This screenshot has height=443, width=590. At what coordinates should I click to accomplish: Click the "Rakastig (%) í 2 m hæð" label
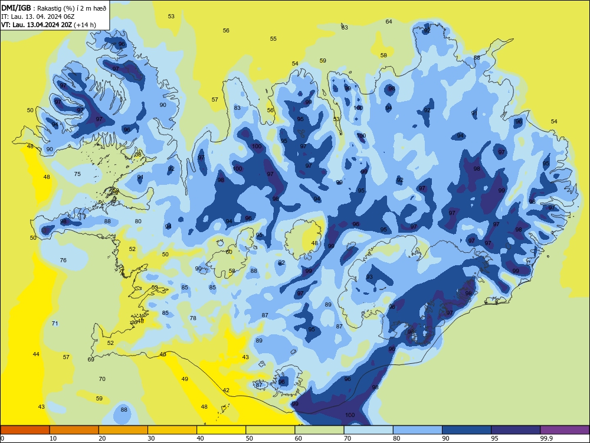(71, 8)
